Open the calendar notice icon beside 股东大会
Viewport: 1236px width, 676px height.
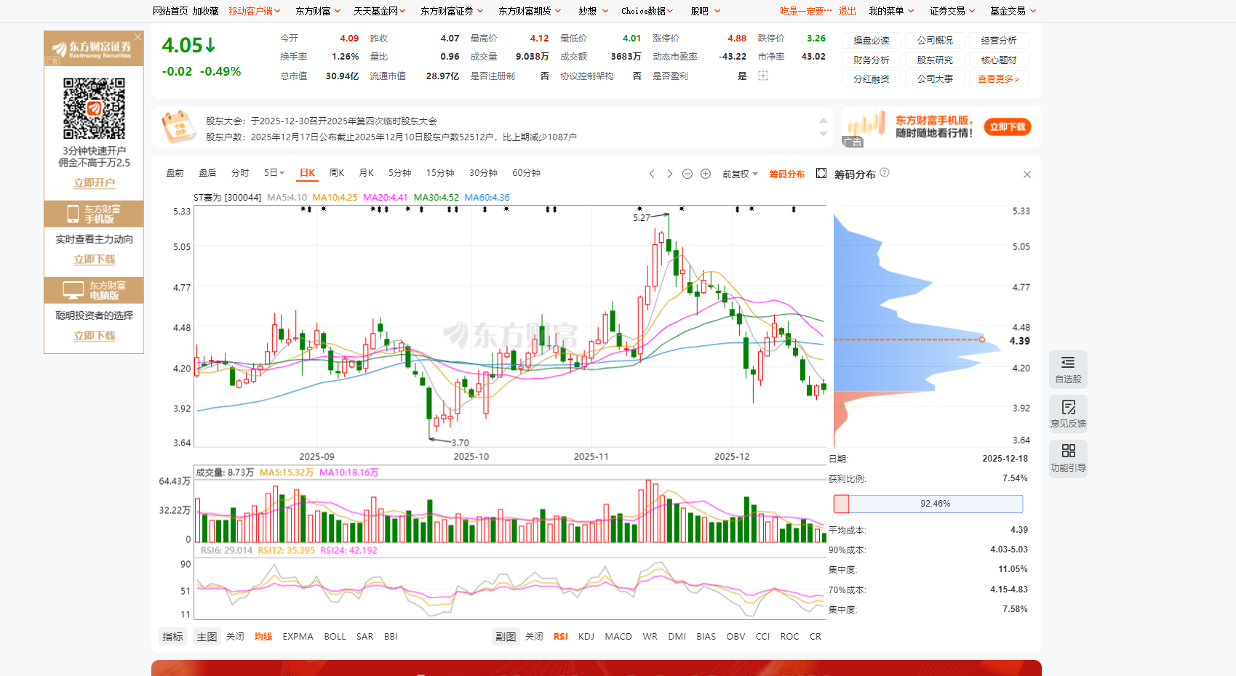(x=178, y=127)
